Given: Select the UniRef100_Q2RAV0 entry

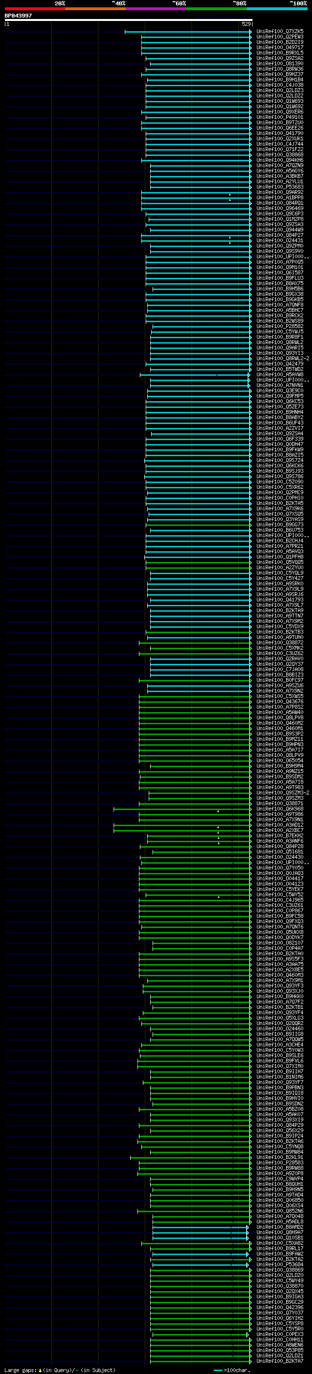Looking at the screenshot, I should click(x=279, y=659).
